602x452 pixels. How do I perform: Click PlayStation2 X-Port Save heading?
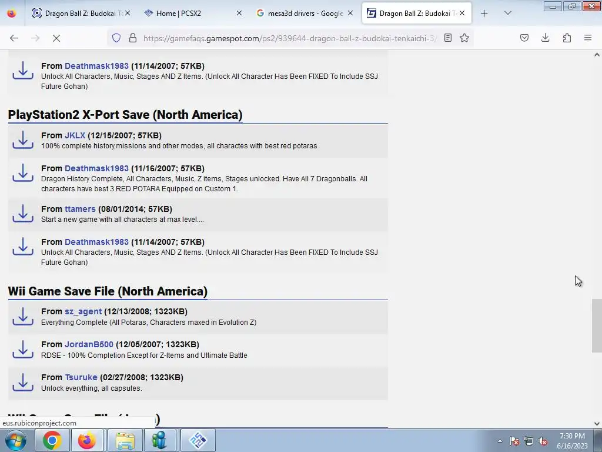click(x=125, y=115)
